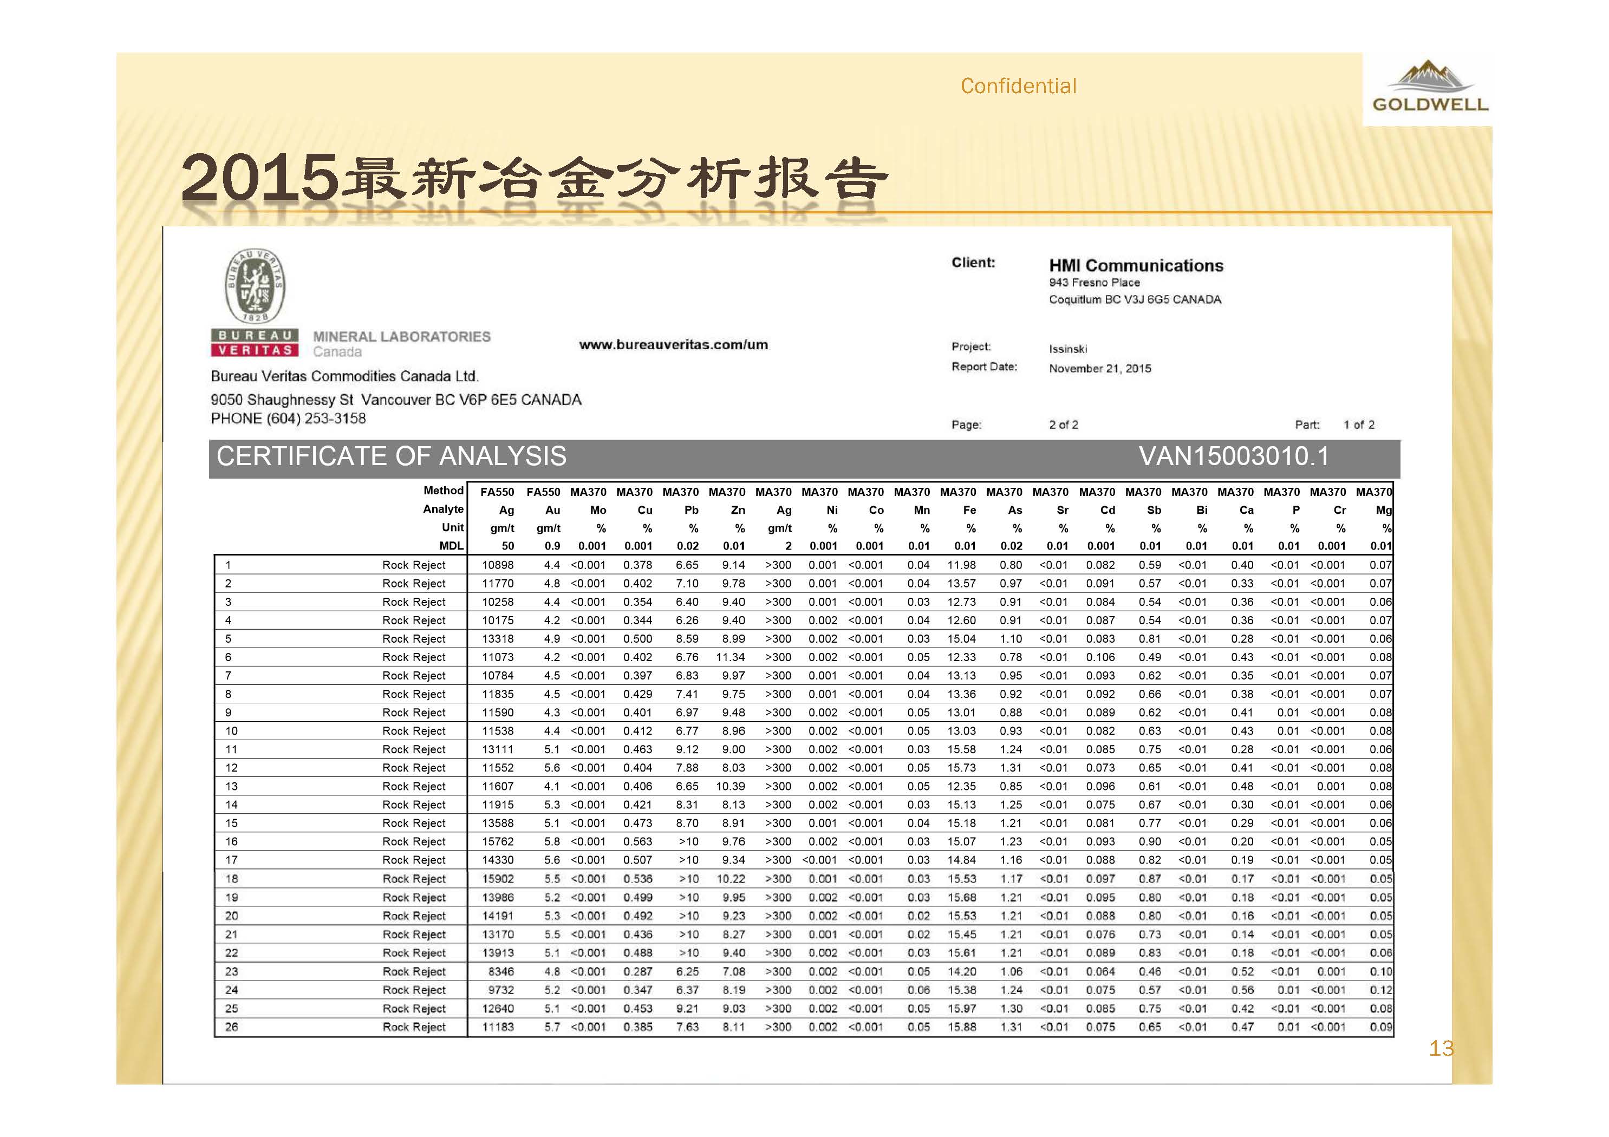1609x1137 pixels.
Task: Click Ag value 10898 in row 1
Action: tap(498, 565)
